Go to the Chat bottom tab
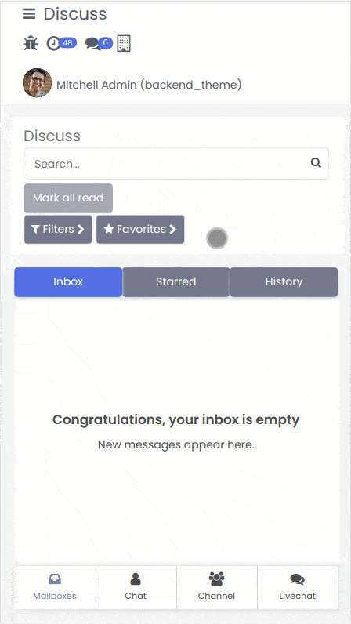The image size is (351, 624). [x=136, y=587]
